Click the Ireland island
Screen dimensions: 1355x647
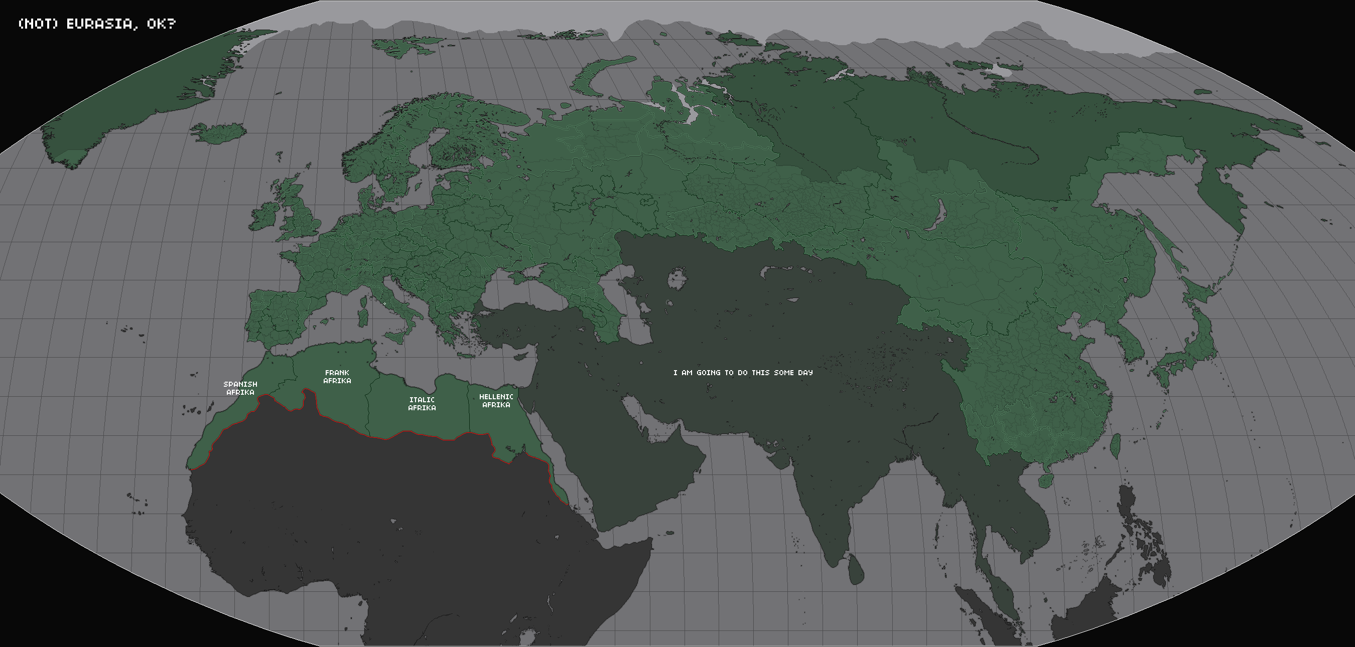pyautogui.click(x=264, y=217)
